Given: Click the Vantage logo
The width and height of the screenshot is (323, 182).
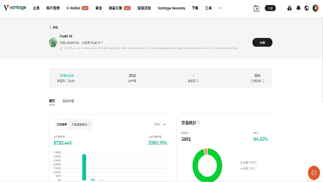Looking at the screenshot, I should point(15,8).
